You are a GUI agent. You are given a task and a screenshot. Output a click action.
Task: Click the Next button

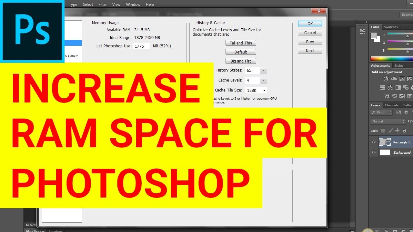point(310,51)
